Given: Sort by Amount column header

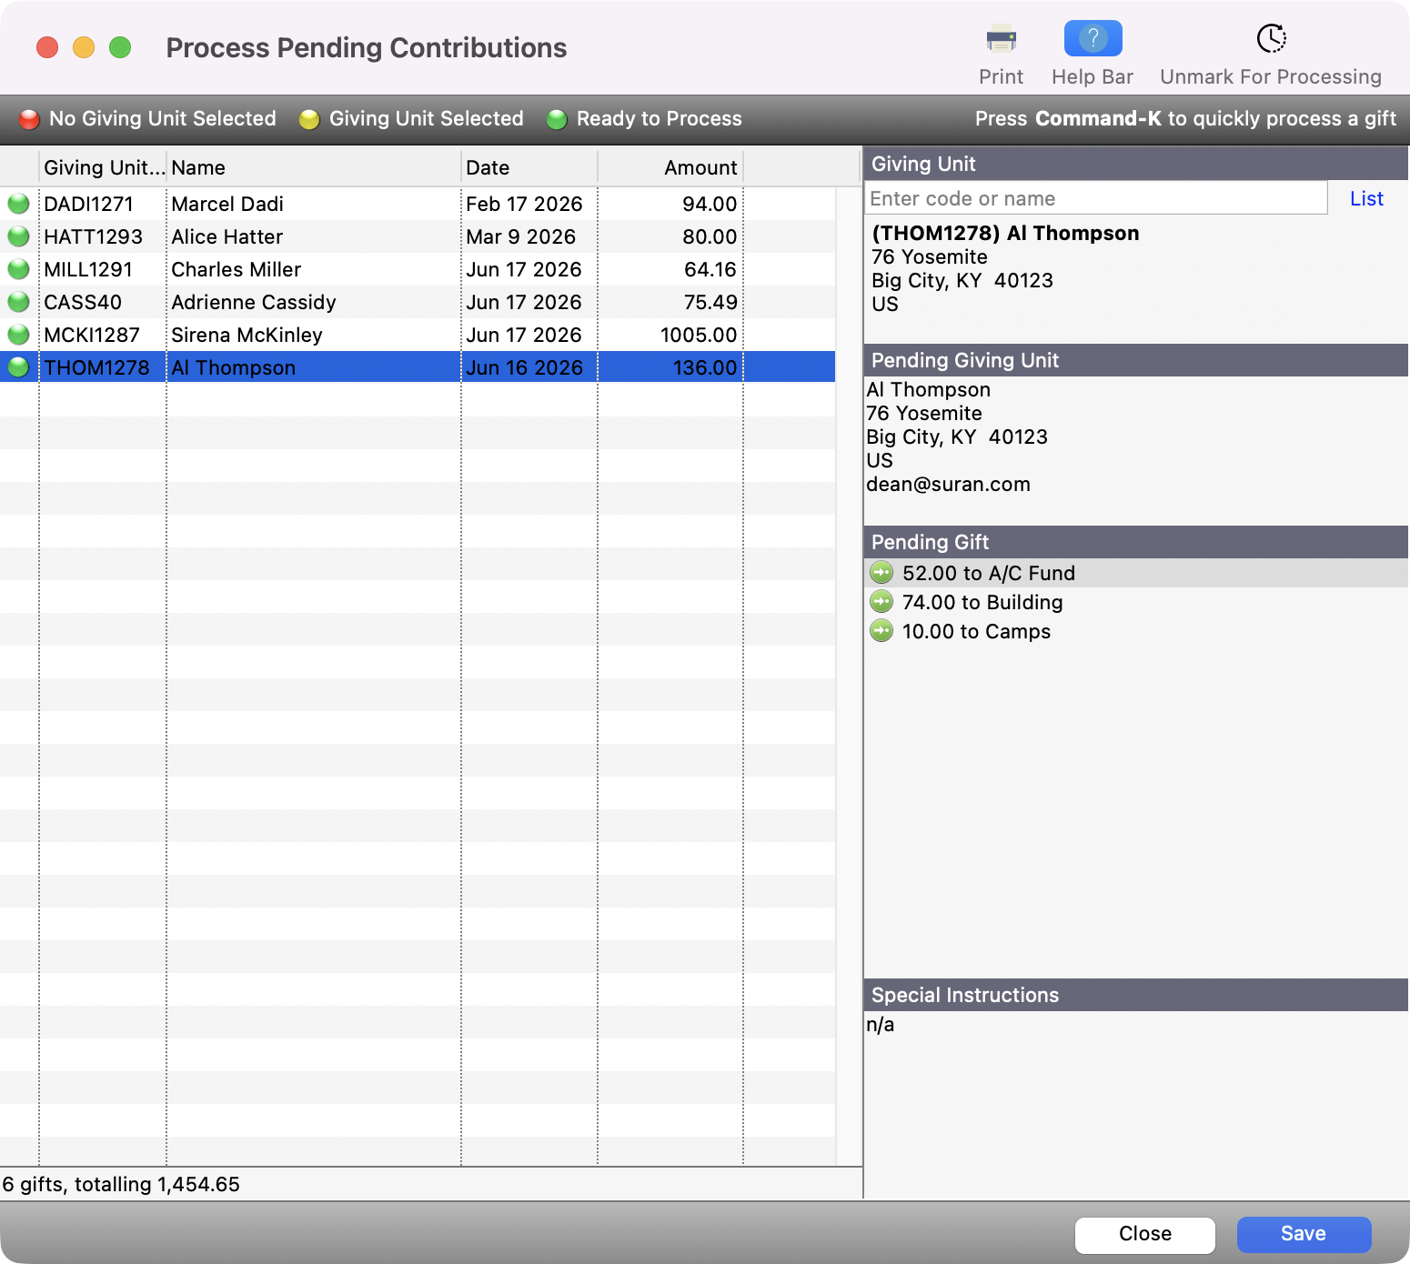Looking at the screenshot, I should (670, 167).
